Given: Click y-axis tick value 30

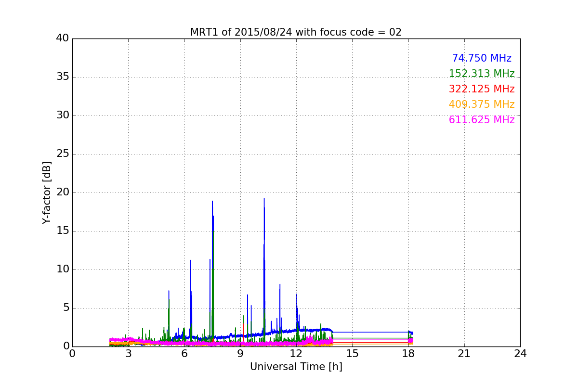Looking at the screenshot, I should point(63,115).
